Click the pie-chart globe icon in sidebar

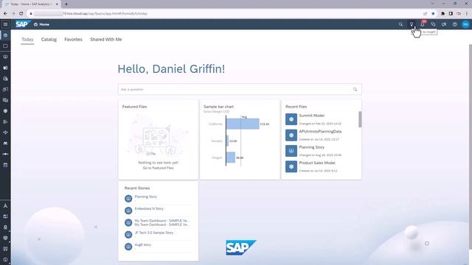coord(5,79)
